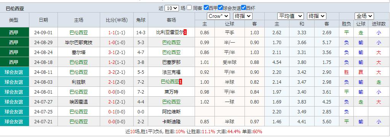Image resolution: width=390 pixels, height=137 pixels.
Task: Open score 1-1(1-1) for 24-09-01 match
Action: [117, 33]
